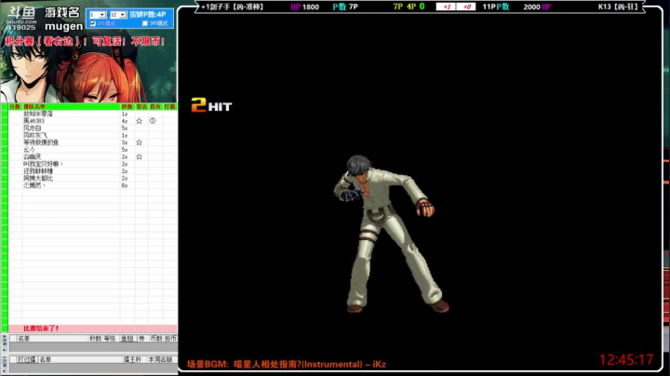
Task: Click the star icon next to the 幽灵 player row
Action: tap(140, 156)
